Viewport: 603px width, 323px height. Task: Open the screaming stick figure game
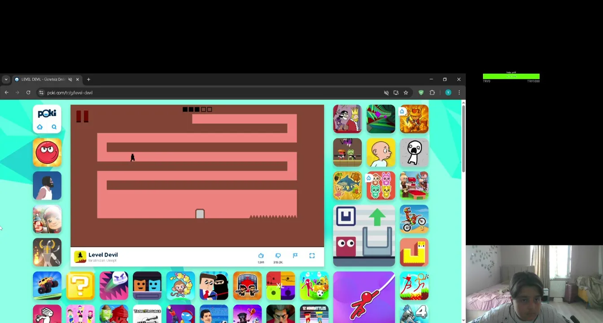point(414,152)
